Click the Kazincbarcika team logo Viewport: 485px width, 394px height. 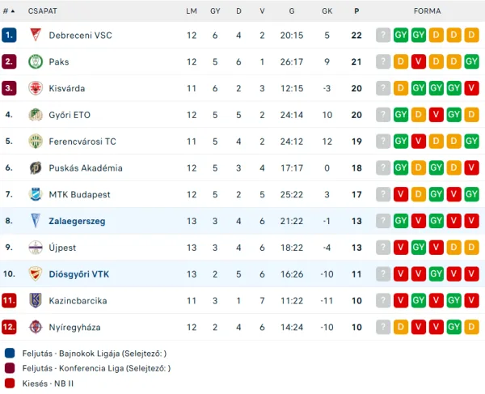click(x=36, y=301)
